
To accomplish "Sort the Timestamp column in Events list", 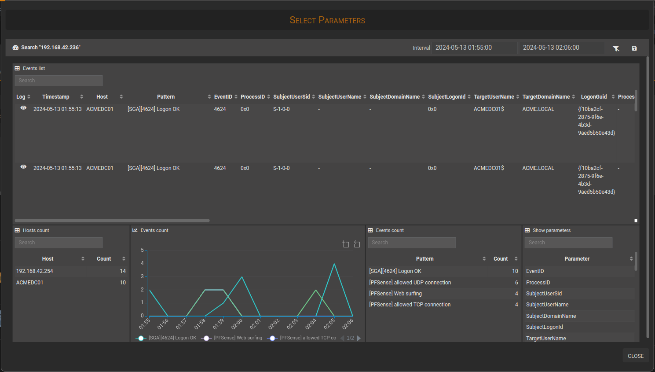I will (x=82, y=96).
